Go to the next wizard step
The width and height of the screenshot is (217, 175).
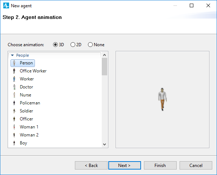(x=125, y=165)
